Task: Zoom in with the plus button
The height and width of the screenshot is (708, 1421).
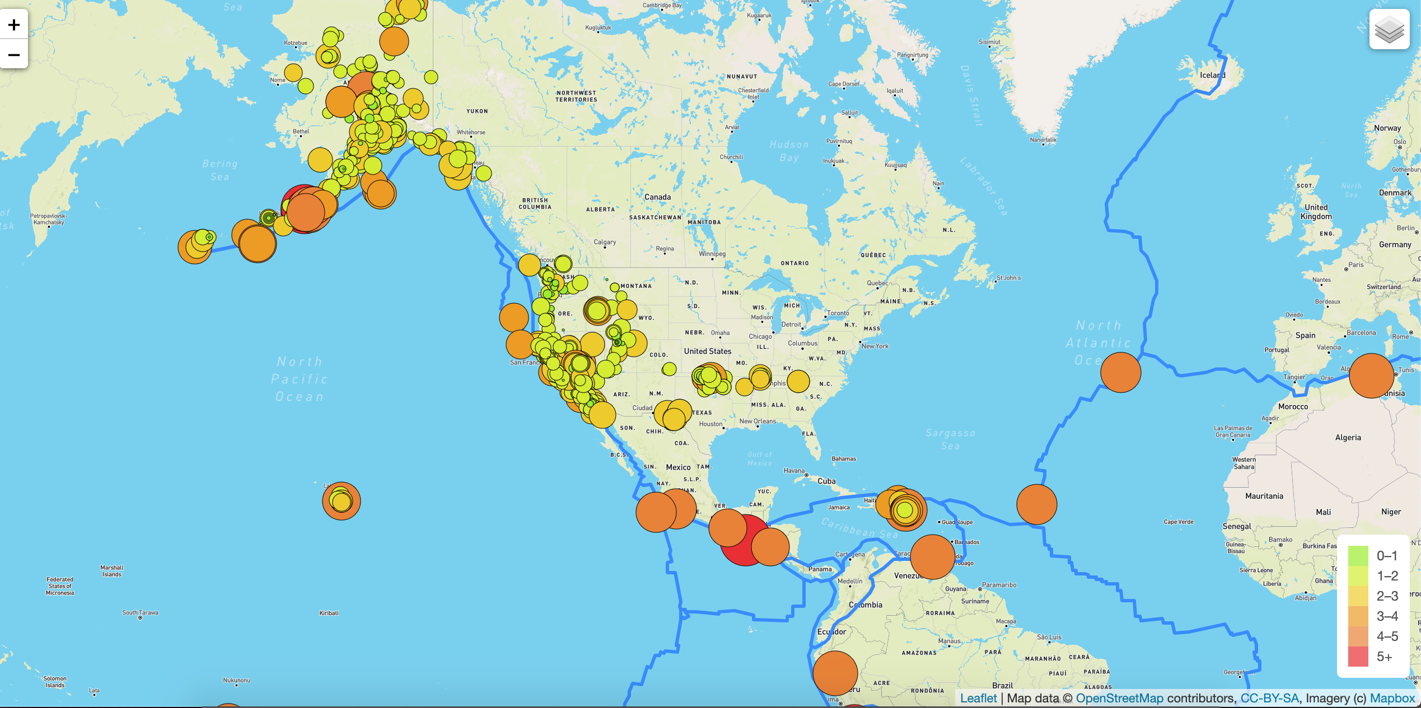Action: pyautogui.click(x=13, y=25)
